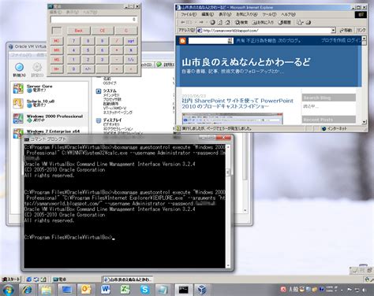The height and width of the screenshot is (296, 374).
Task: Click the MR memory recall key in Calculator
Action: click(x=57, y=50)
